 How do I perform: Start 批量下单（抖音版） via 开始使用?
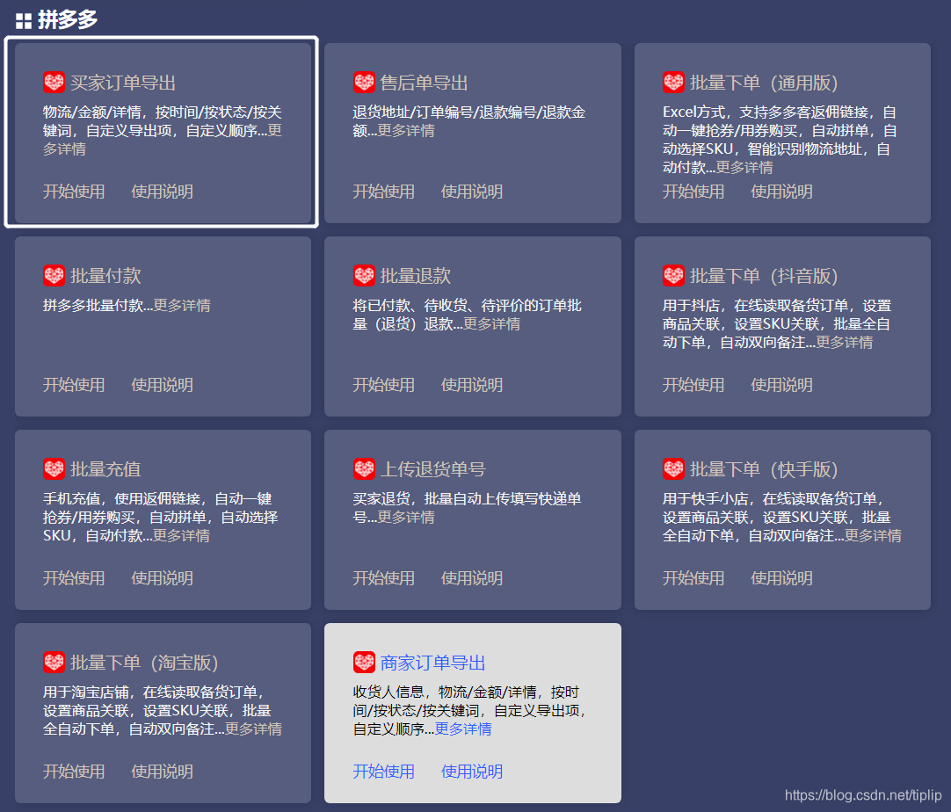pos(693,385)
